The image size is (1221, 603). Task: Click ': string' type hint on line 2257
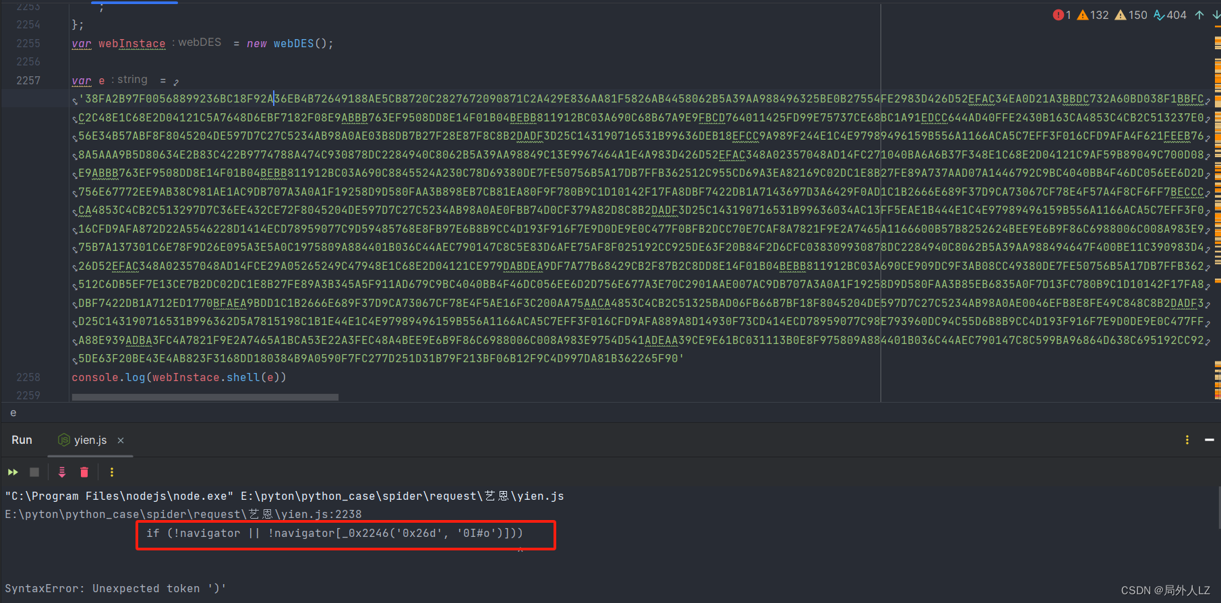(x=129, y=80)
